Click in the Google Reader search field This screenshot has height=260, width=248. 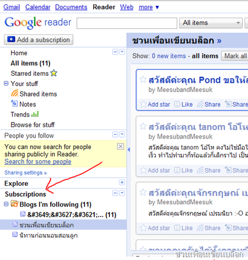tap(127, 23)
